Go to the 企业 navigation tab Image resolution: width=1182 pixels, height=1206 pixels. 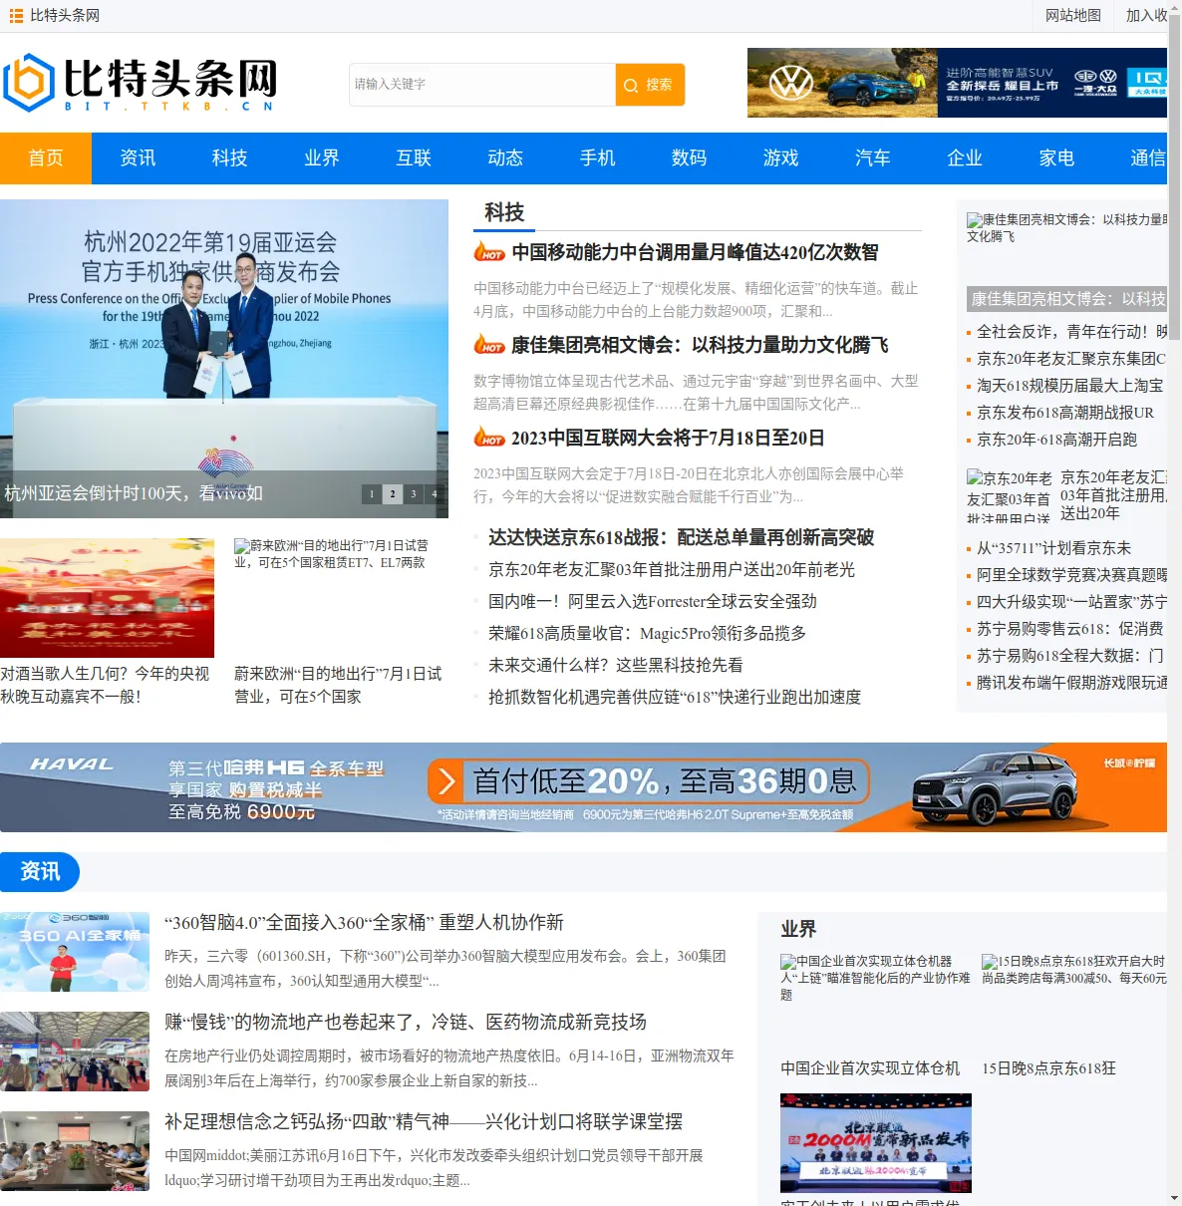click(x=965, y=158)
